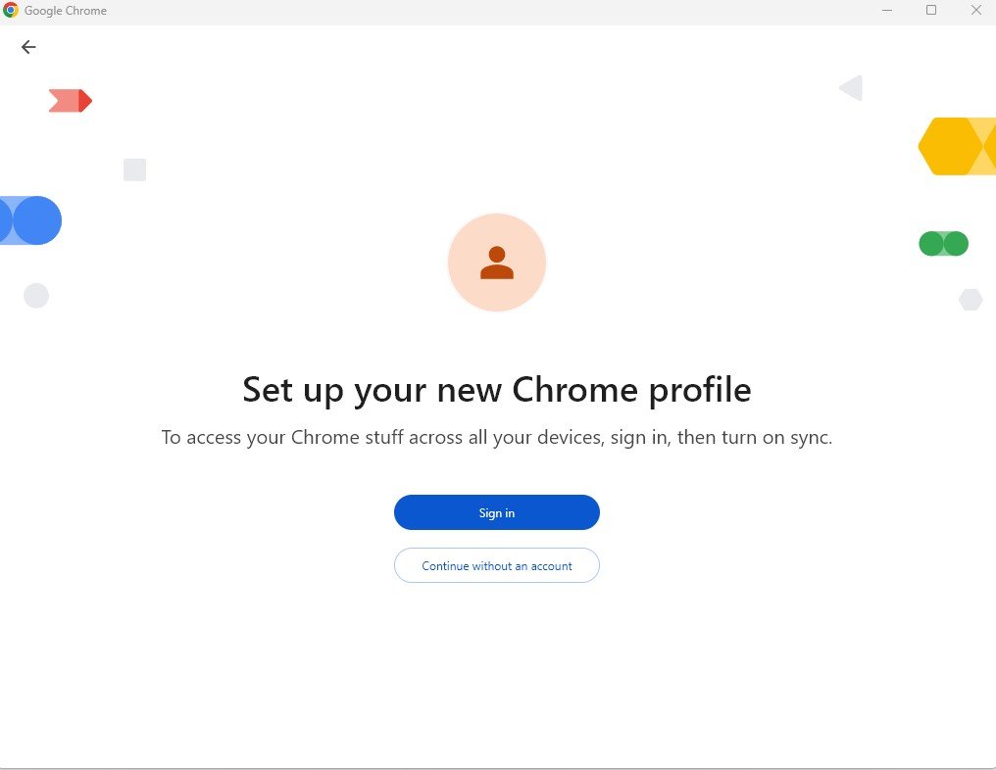Click the red arrow-shaped decoration
This screenshot has width=996, height=770.
pos(71,101)
